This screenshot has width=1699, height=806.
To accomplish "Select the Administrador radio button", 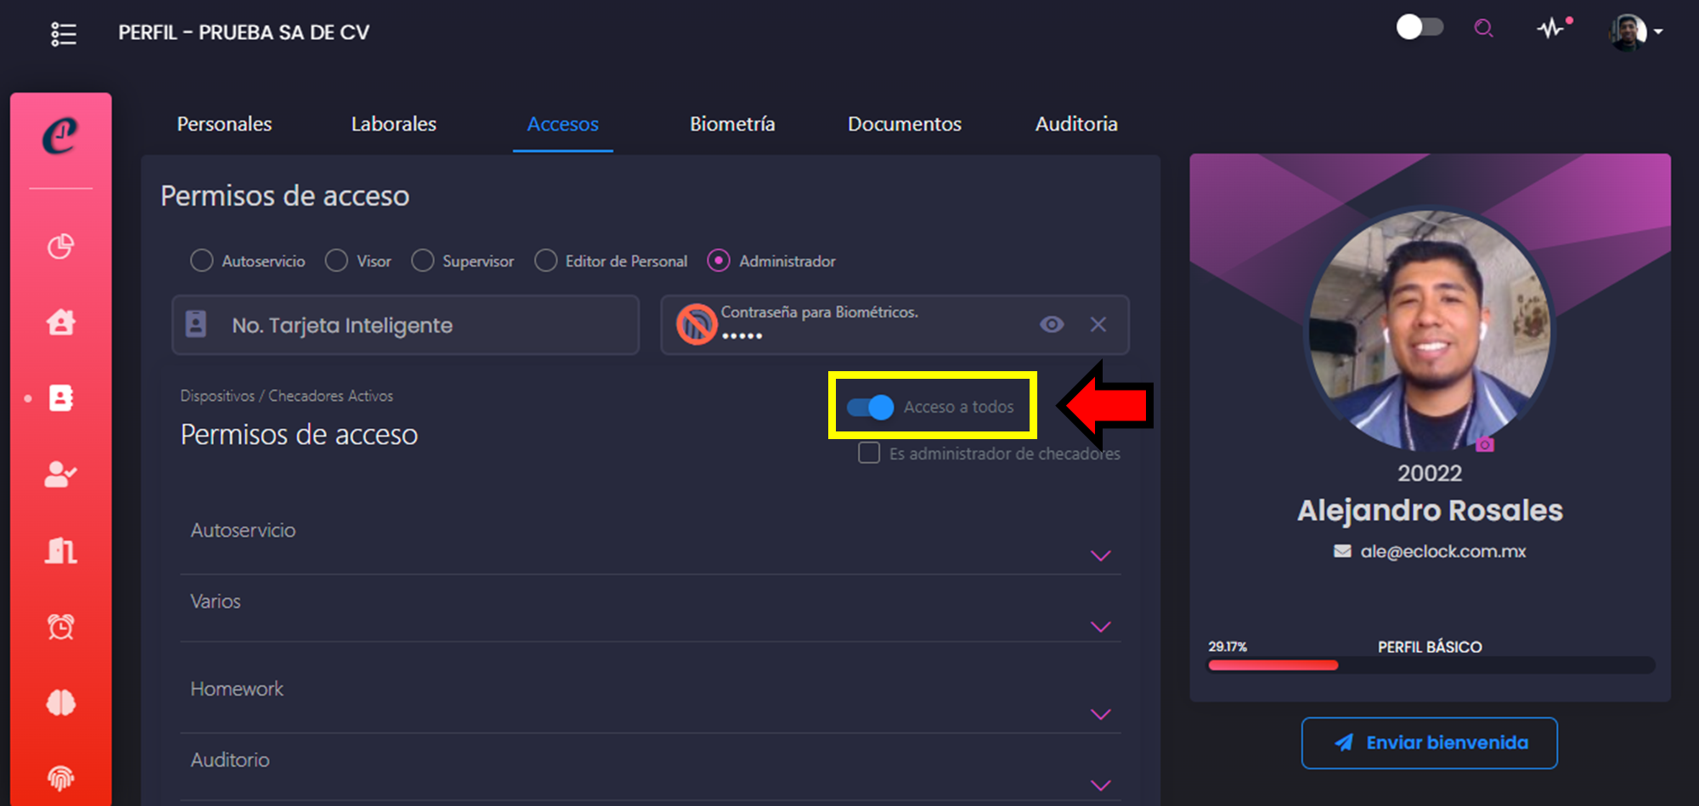I will pyautogui.click(x=719, y=260).
